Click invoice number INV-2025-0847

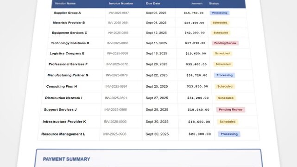(119, 13)
